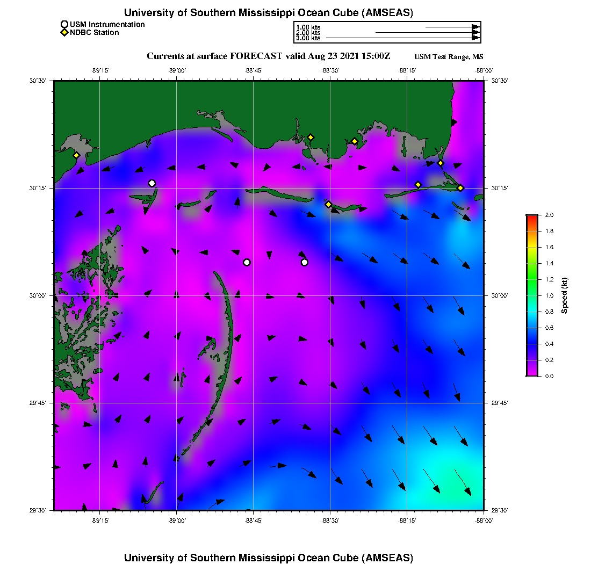Click the yellow band near 1.6 on colorbar
Viewport: 591px width, 564px height.
click(532, 247)
